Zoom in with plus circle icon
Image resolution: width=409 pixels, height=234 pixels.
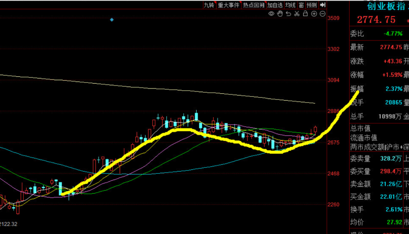tap(314, 14)
